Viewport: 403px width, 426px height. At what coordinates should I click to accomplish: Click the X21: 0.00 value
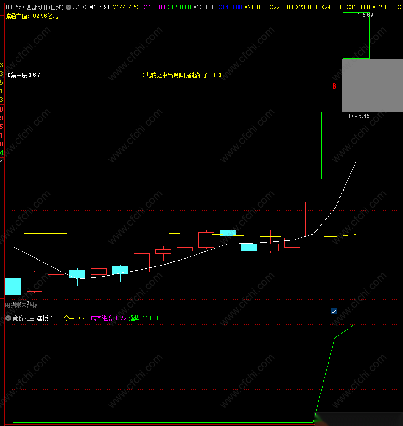click(x=256, y=7)
